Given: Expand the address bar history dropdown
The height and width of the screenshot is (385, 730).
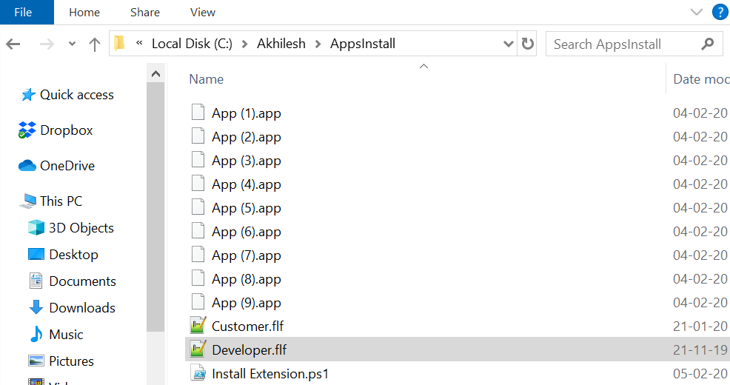Looking at the screenshot, I should tap(508, 44).
